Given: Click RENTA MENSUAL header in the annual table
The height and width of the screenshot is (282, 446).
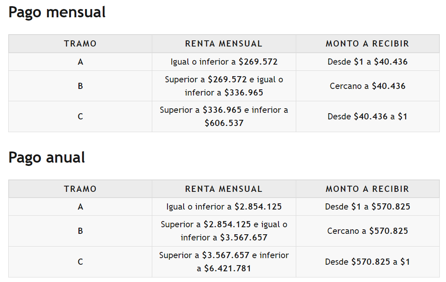Looking at the screenshot, I should point(224,189).
